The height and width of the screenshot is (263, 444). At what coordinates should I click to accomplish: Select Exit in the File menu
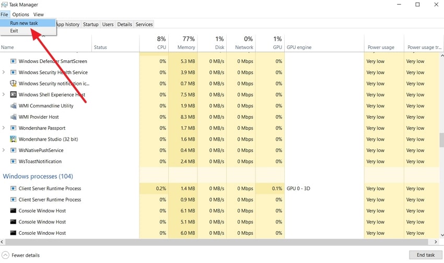click(14, 31)
